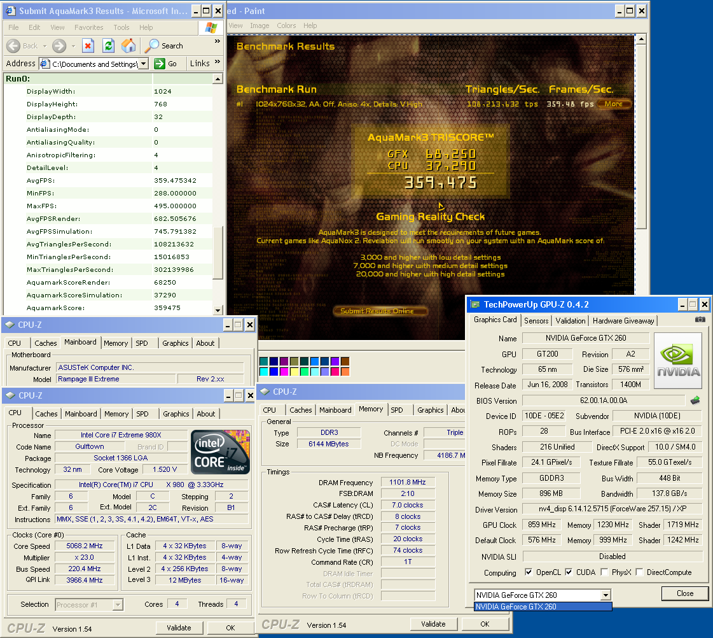Click OK in CPU-Z processor window
This screenshot has width=713, height=638.
[230, 628]
